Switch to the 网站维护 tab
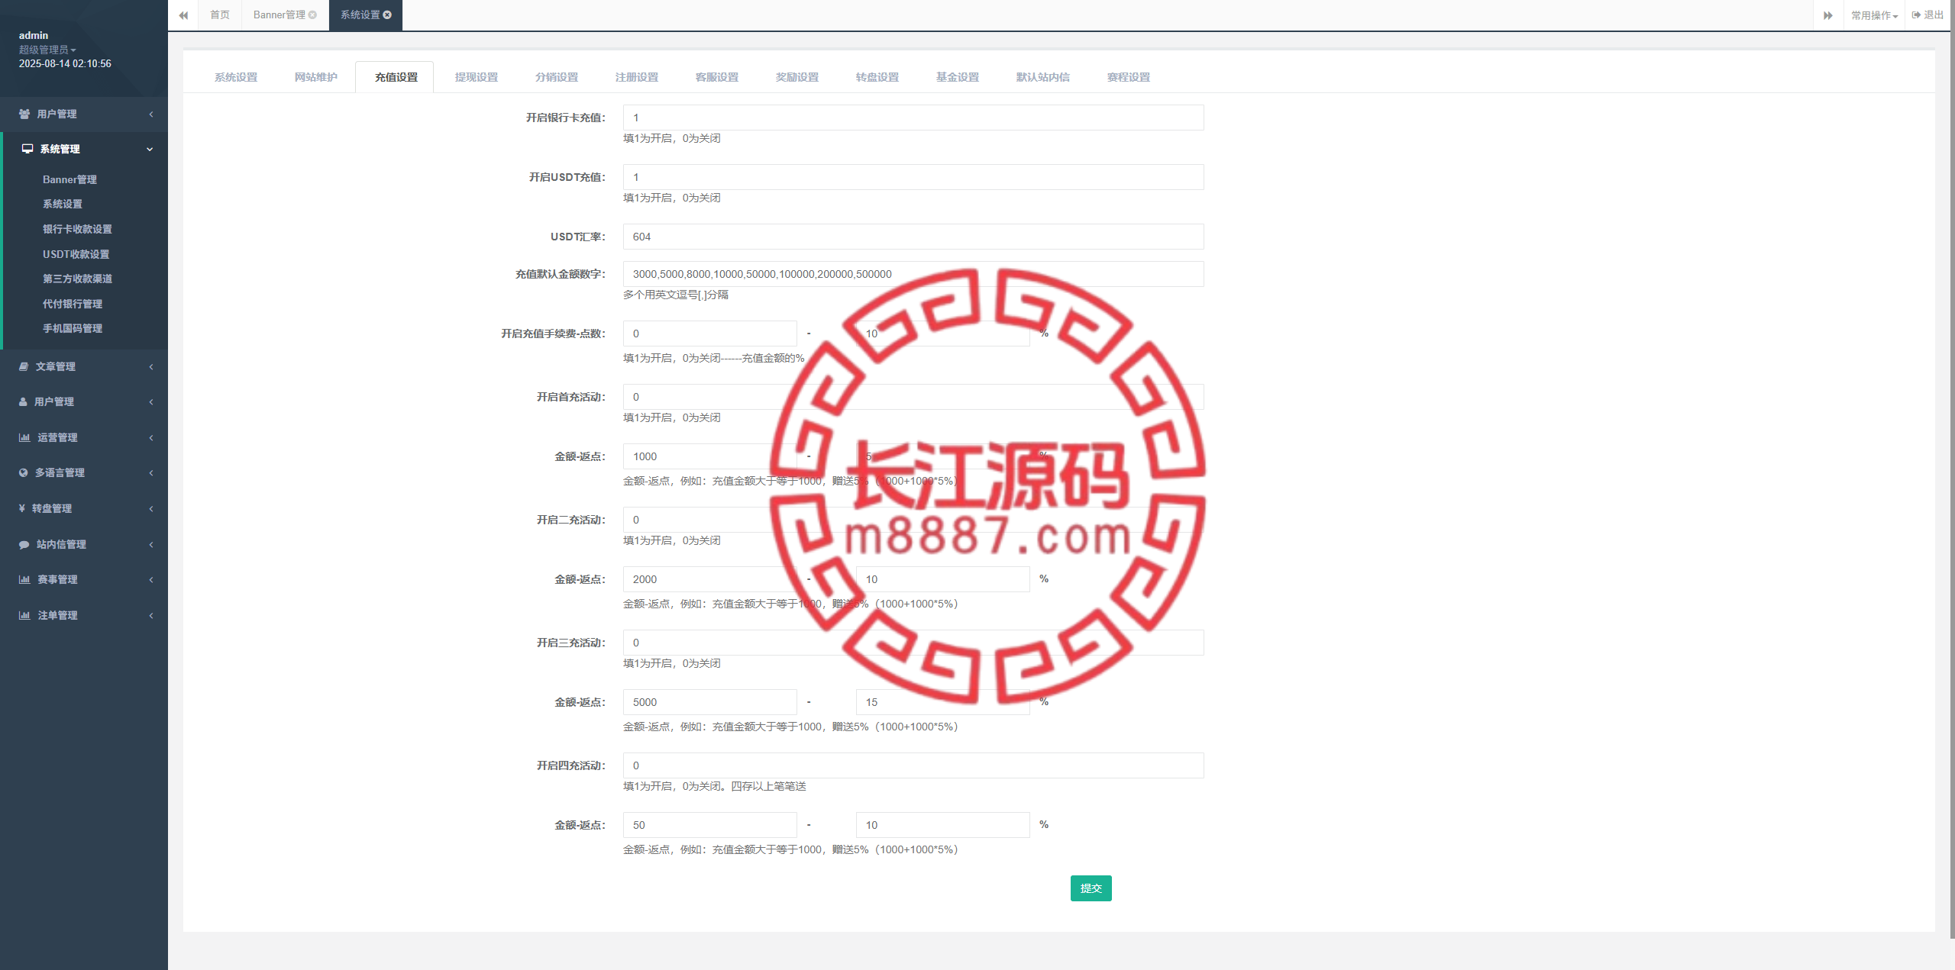The width and height of the screenshot is (1955, 970). pyautogui.click(x=316, y=77)
